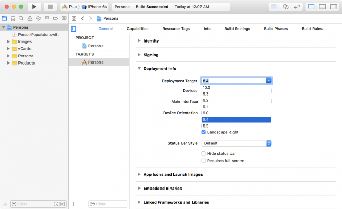The width and height of the screenshot is (342, 209).
Task: Show the Standard editor
Action: 274,7
